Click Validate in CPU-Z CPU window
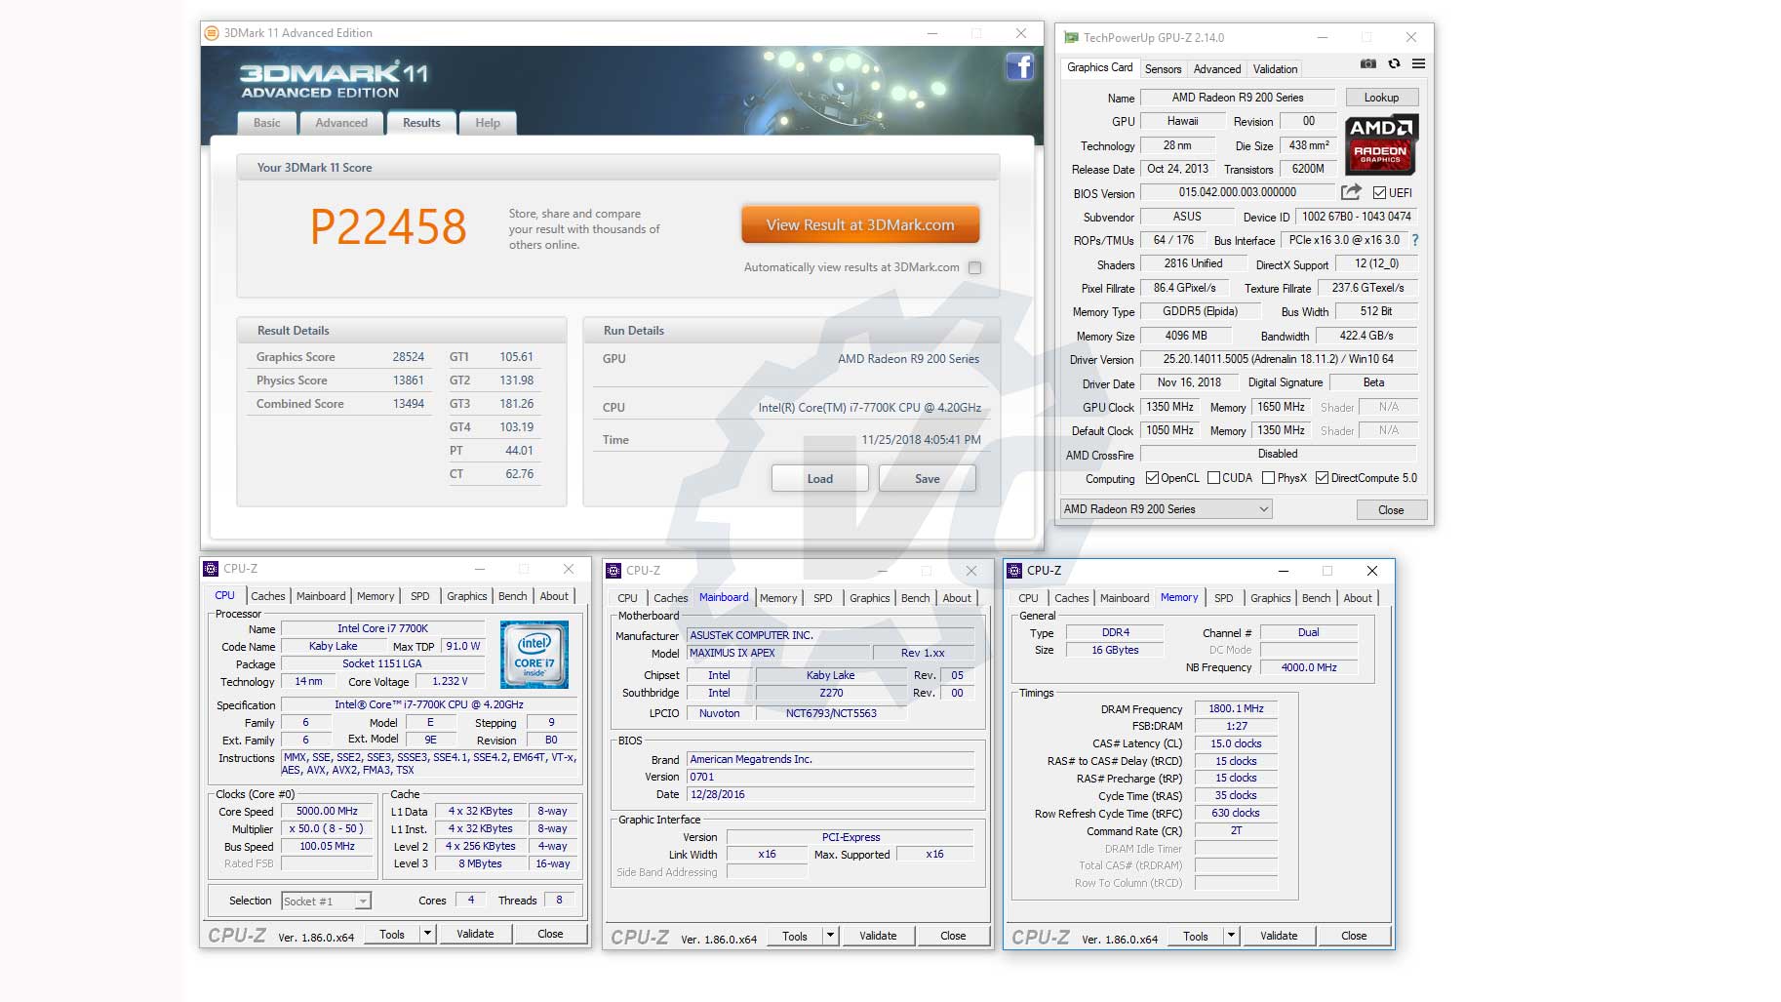This screenshot has height=1002, width=1781. 475,934
